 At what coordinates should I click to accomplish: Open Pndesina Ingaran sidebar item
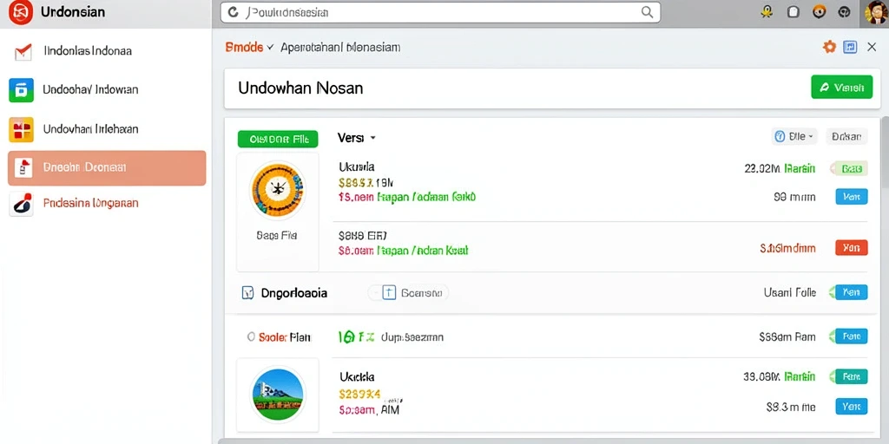107,203
